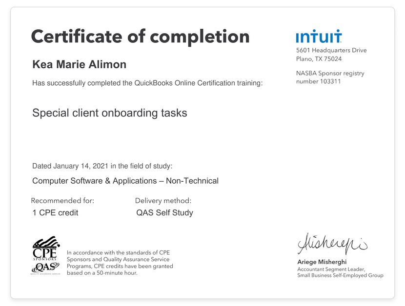This screenshot has width=405, height=306.
Task: Click the "Certificate of completion" heading
Action: pyautogui.click(x=140, y=37)
